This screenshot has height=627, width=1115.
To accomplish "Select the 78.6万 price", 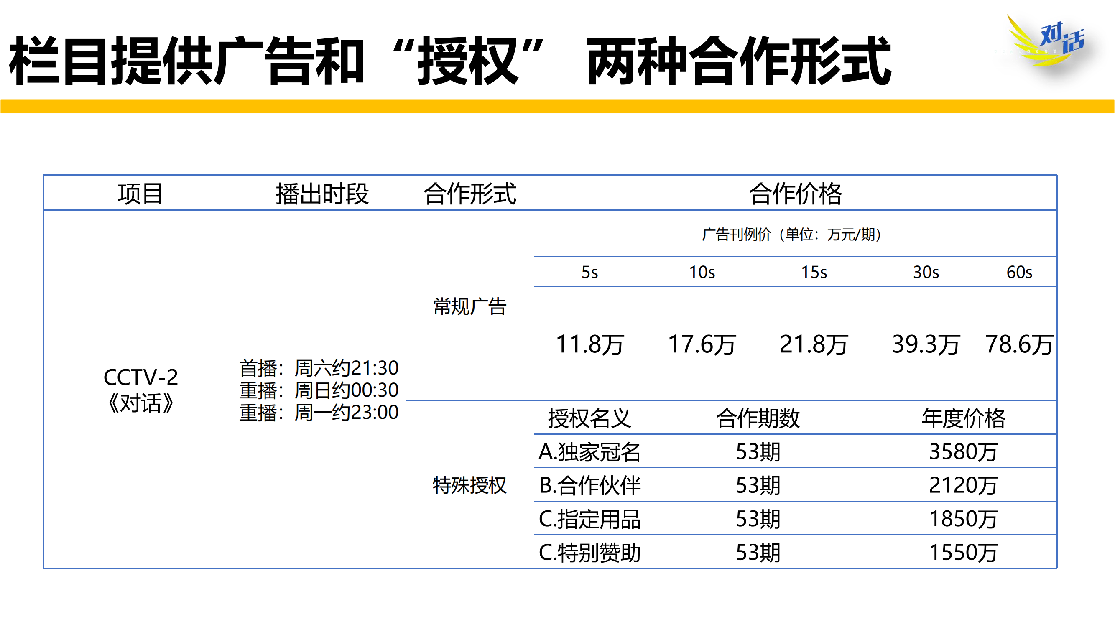I will tap(1019, 344).
